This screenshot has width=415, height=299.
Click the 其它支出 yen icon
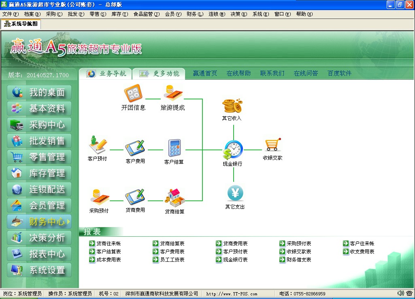click(x=235, y=193)
